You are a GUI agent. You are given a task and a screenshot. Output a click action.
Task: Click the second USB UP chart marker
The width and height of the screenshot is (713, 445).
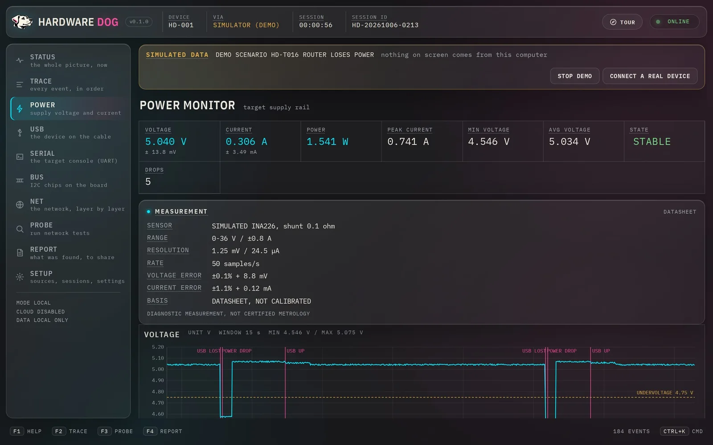[601, 351]
